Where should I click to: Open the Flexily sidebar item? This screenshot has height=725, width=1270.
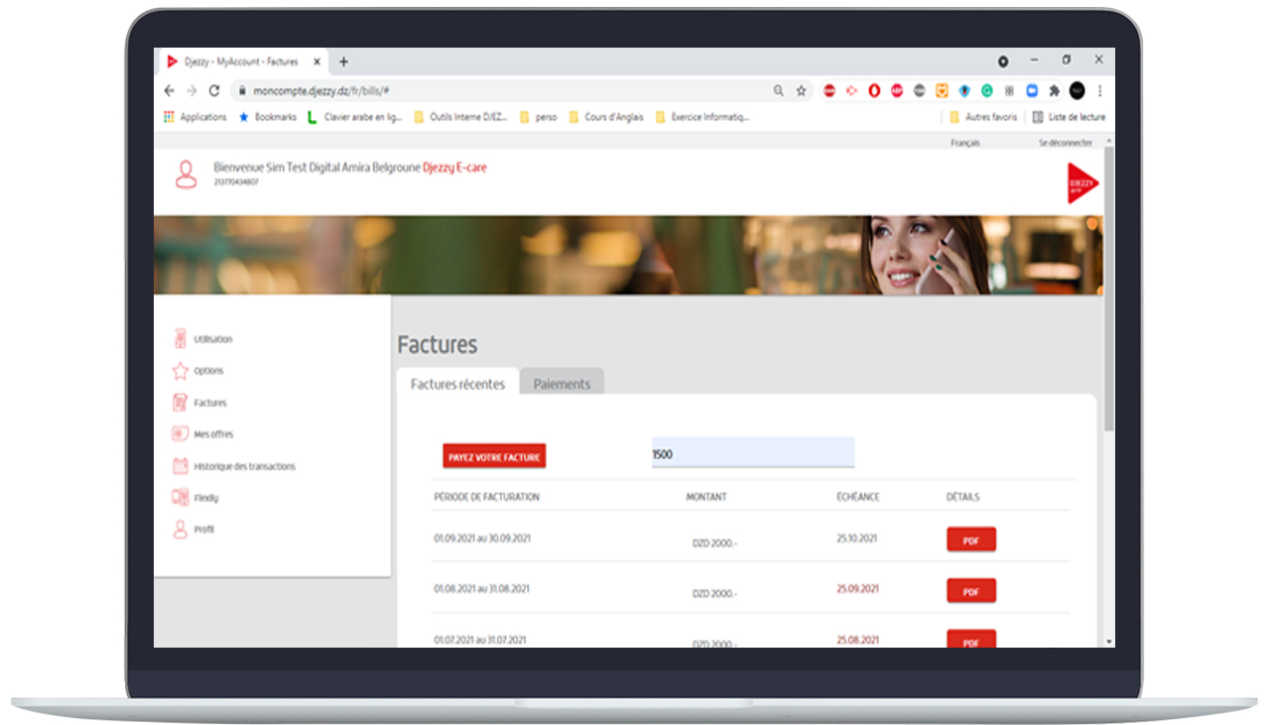[x=194, y=498]
